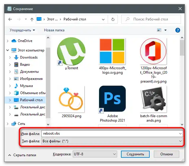The width and height of the screenshot is (189, 166).
Task: Click the Этот ... breadcrumb segment
Action: point(52,19)
